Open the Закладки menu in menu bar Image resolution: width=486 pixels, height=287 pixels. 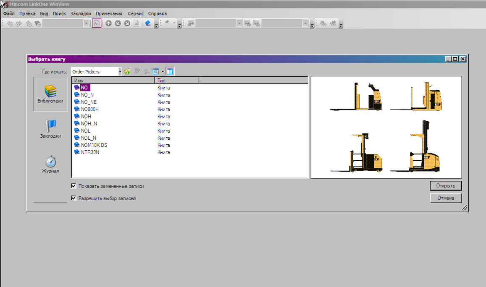pyautogui.click(x=81, y=13)
